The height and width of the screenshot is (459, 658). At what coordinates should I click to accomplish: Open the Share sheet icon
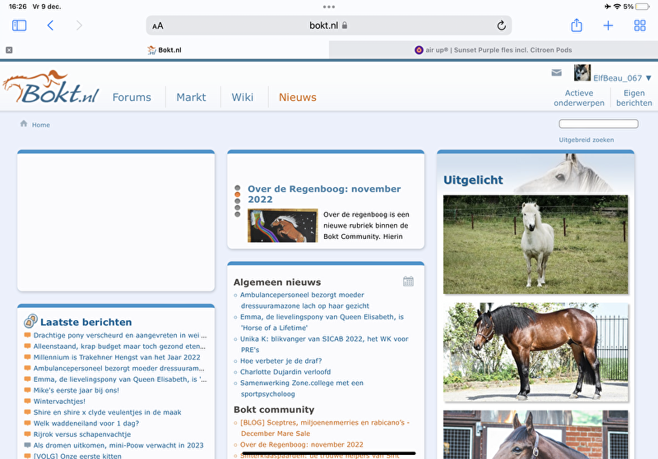point(577,25)
